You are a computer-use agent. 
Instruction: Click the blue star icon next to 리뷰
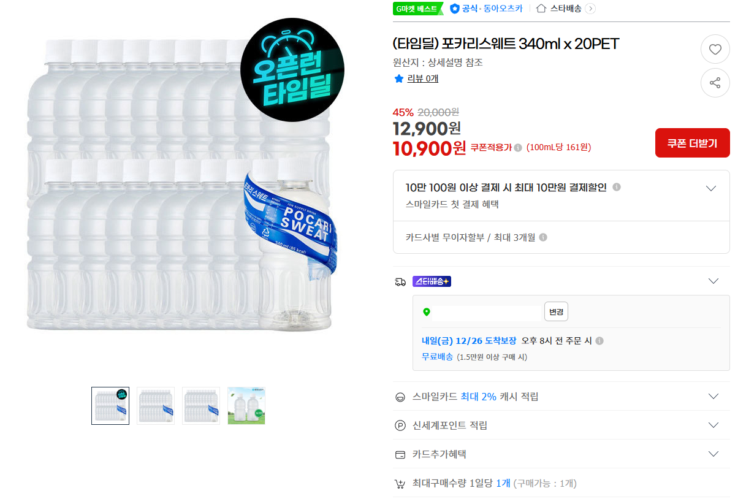pos(398,78)
